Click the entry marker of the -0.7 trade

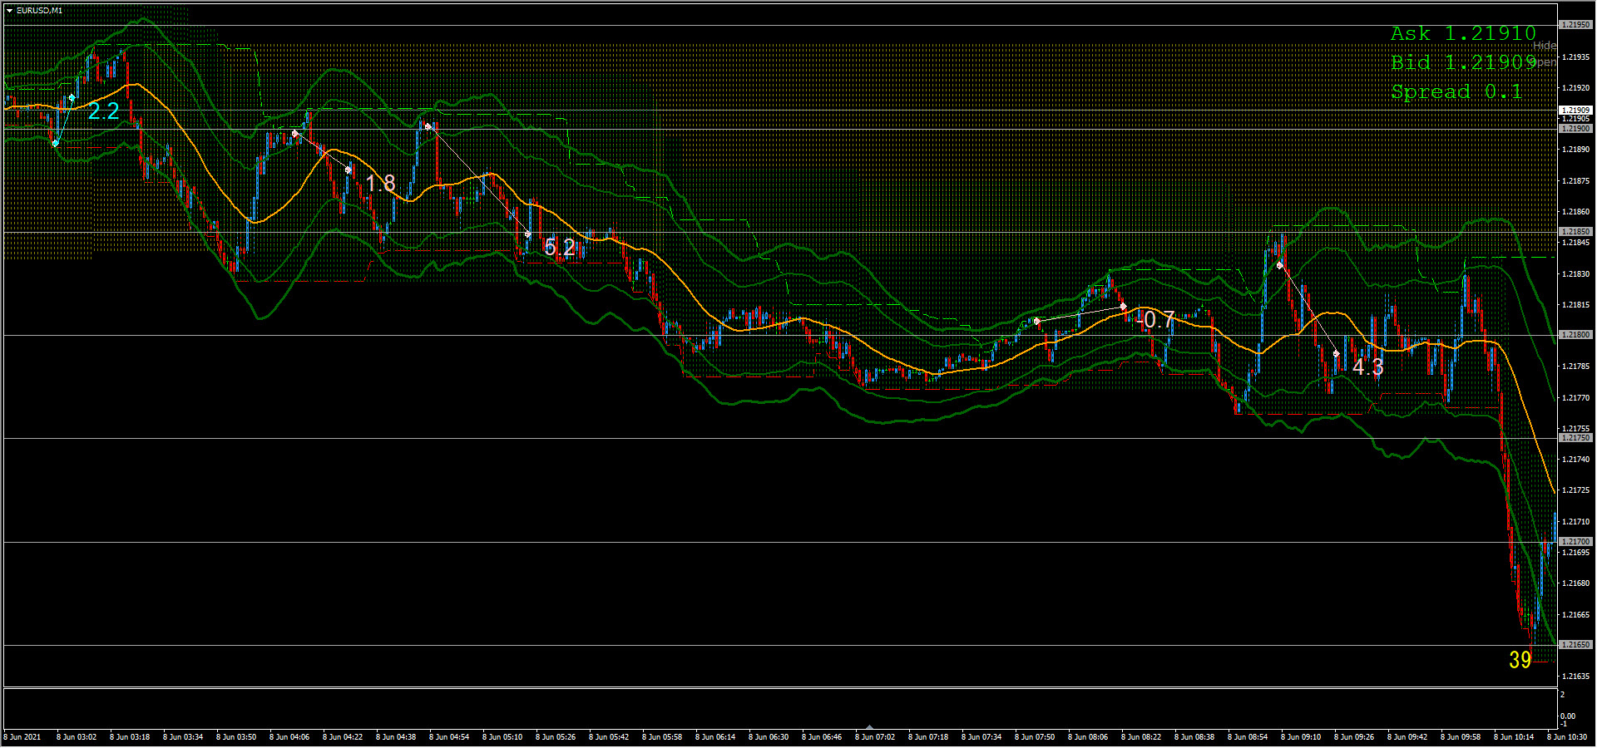(1036, 321)
